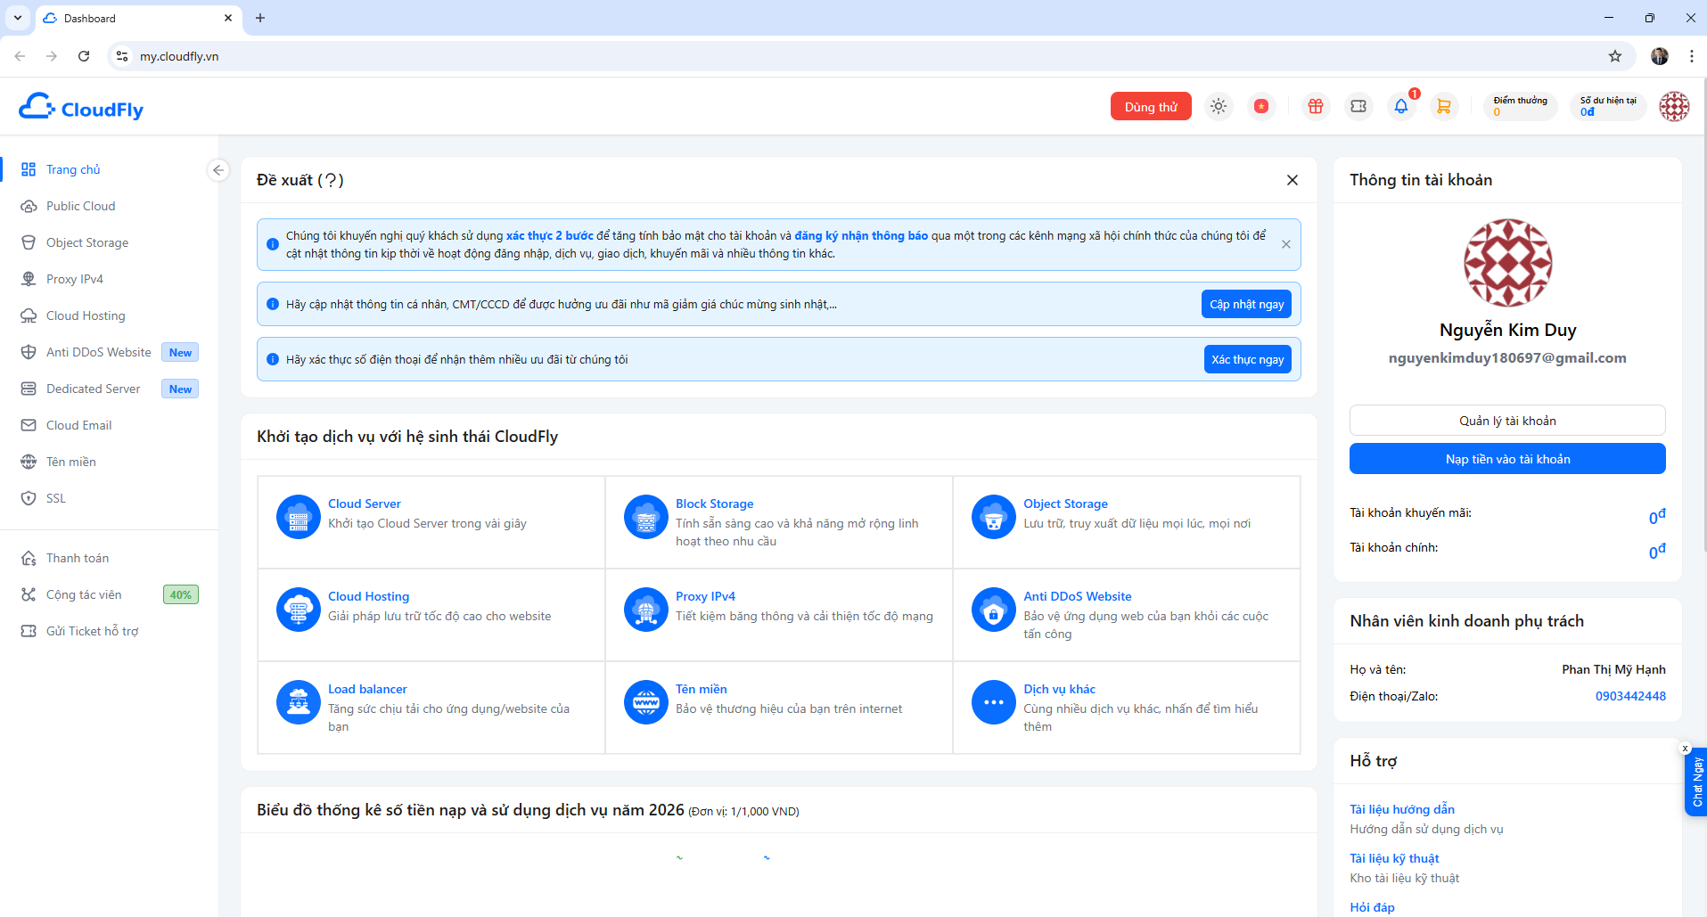Open the gift rewards icon

(x=1316, y=106)
